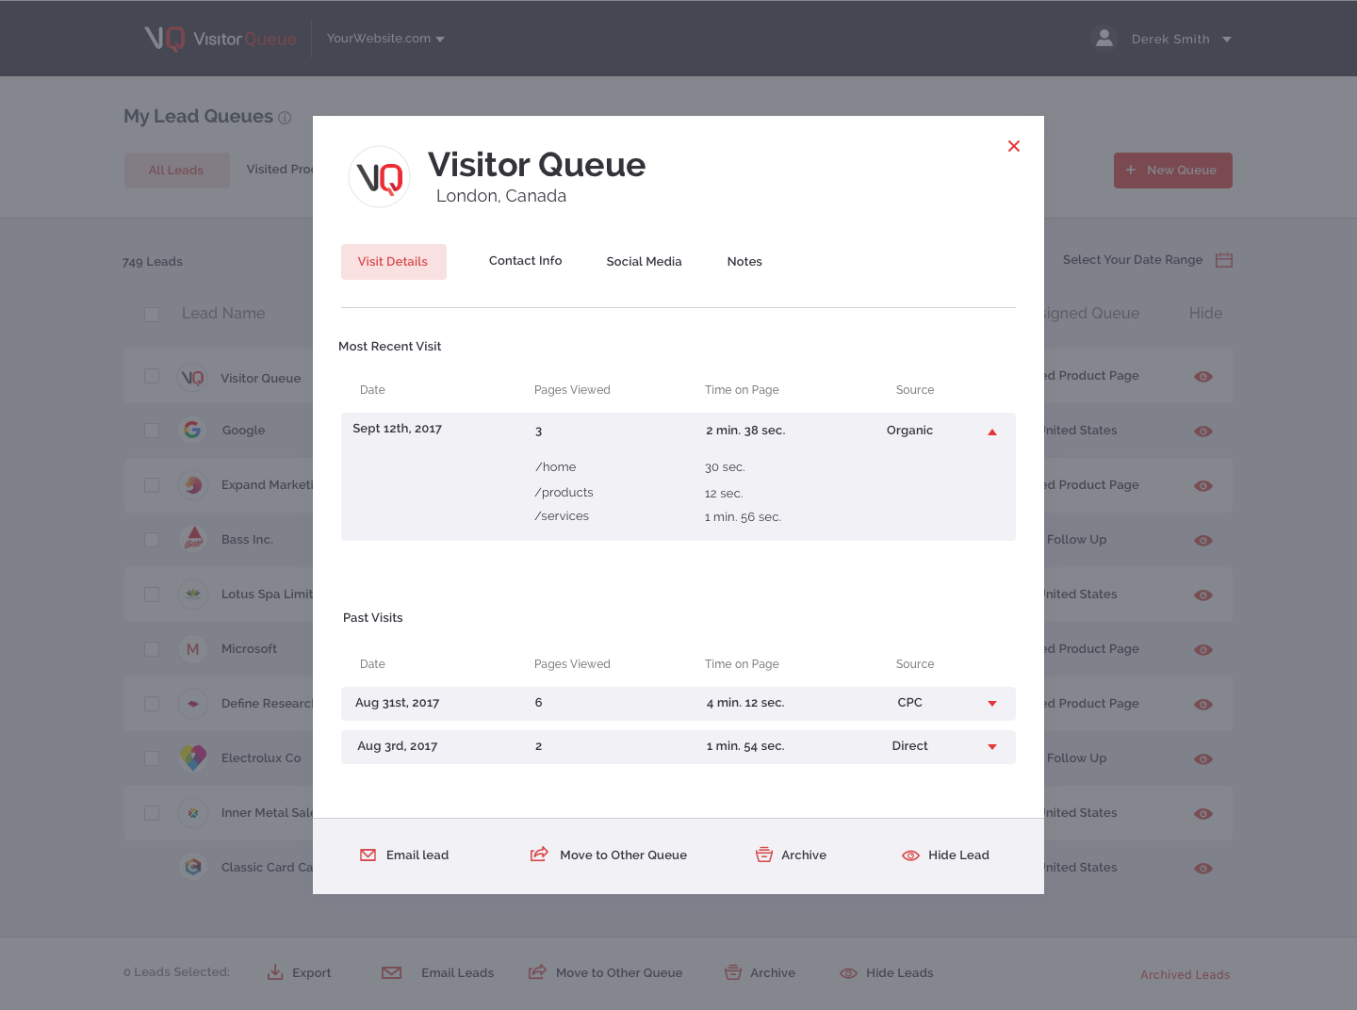The image size is (1357, 1010).
Task: Click the Hide Lead eye icon
Action: [910, 855]
